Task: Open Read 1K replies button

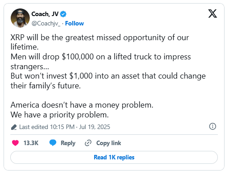Action: [x=114, y=157]
